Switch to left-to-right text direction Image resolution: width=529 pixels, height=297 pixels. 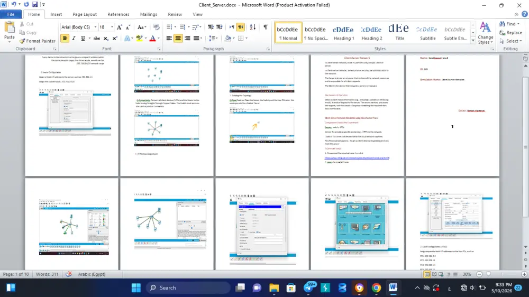232,27
